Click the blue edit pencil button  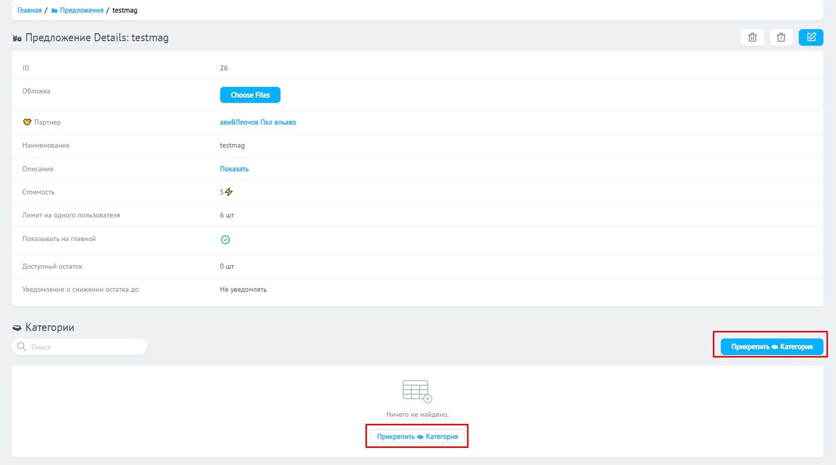point(811,38)
